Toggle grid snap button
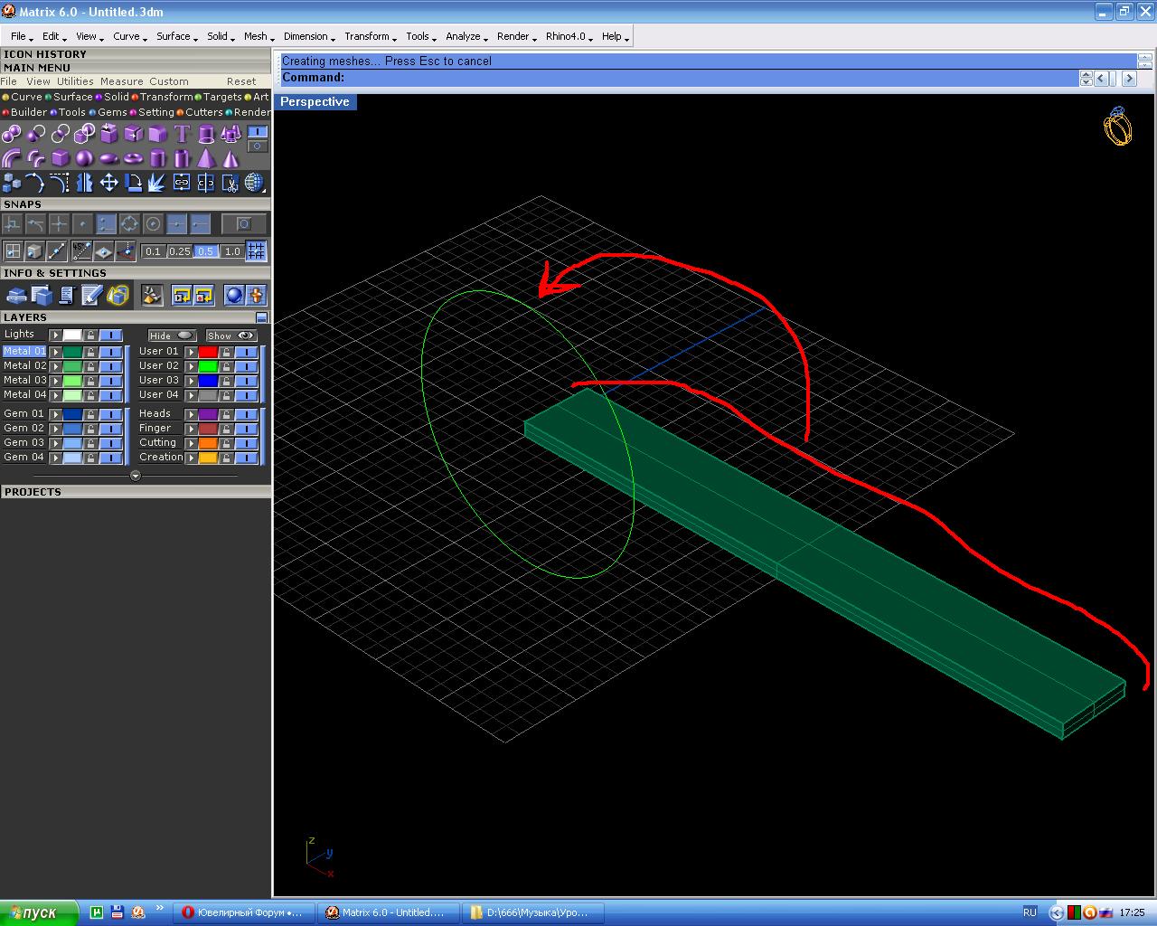Screen dimensions: 1157x926 [x=257, y=251]
